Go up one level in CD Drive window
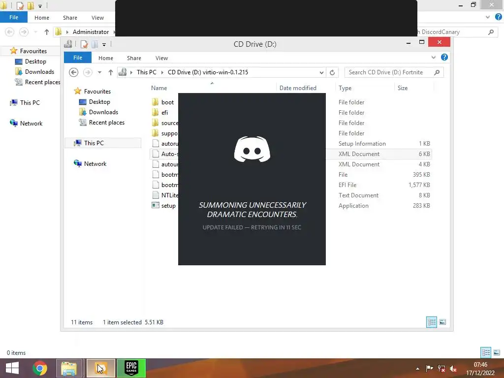 point(111,72)
